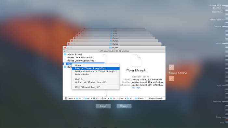Jump to January 2016 on timeline
The image size is (228, 128).
[x=215, y=20]
